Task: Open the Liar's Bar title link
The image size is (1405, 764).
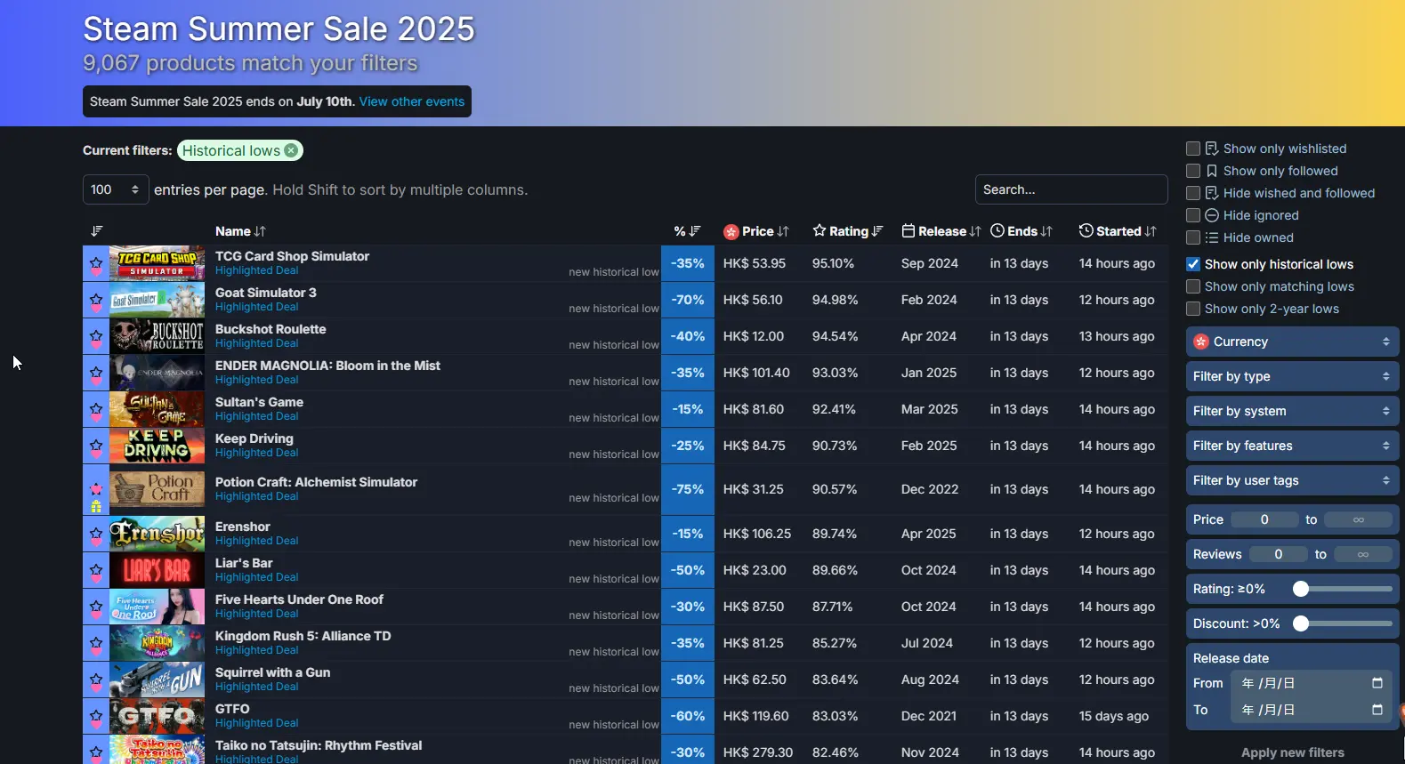Action: point(244,563)
